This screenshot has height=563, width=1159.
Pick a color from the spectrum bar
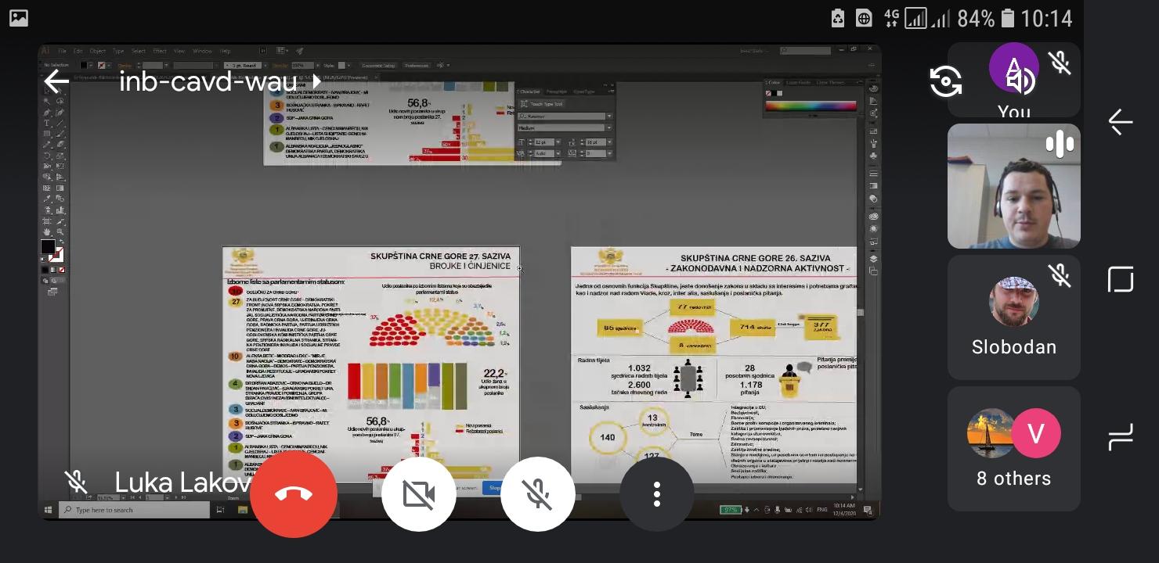811,106
